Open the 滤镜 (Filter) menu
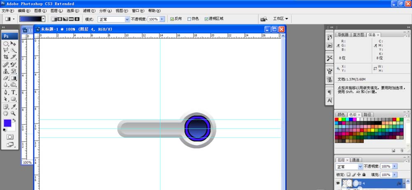Viewport: 412px width, 190px height. click(87, 10)
